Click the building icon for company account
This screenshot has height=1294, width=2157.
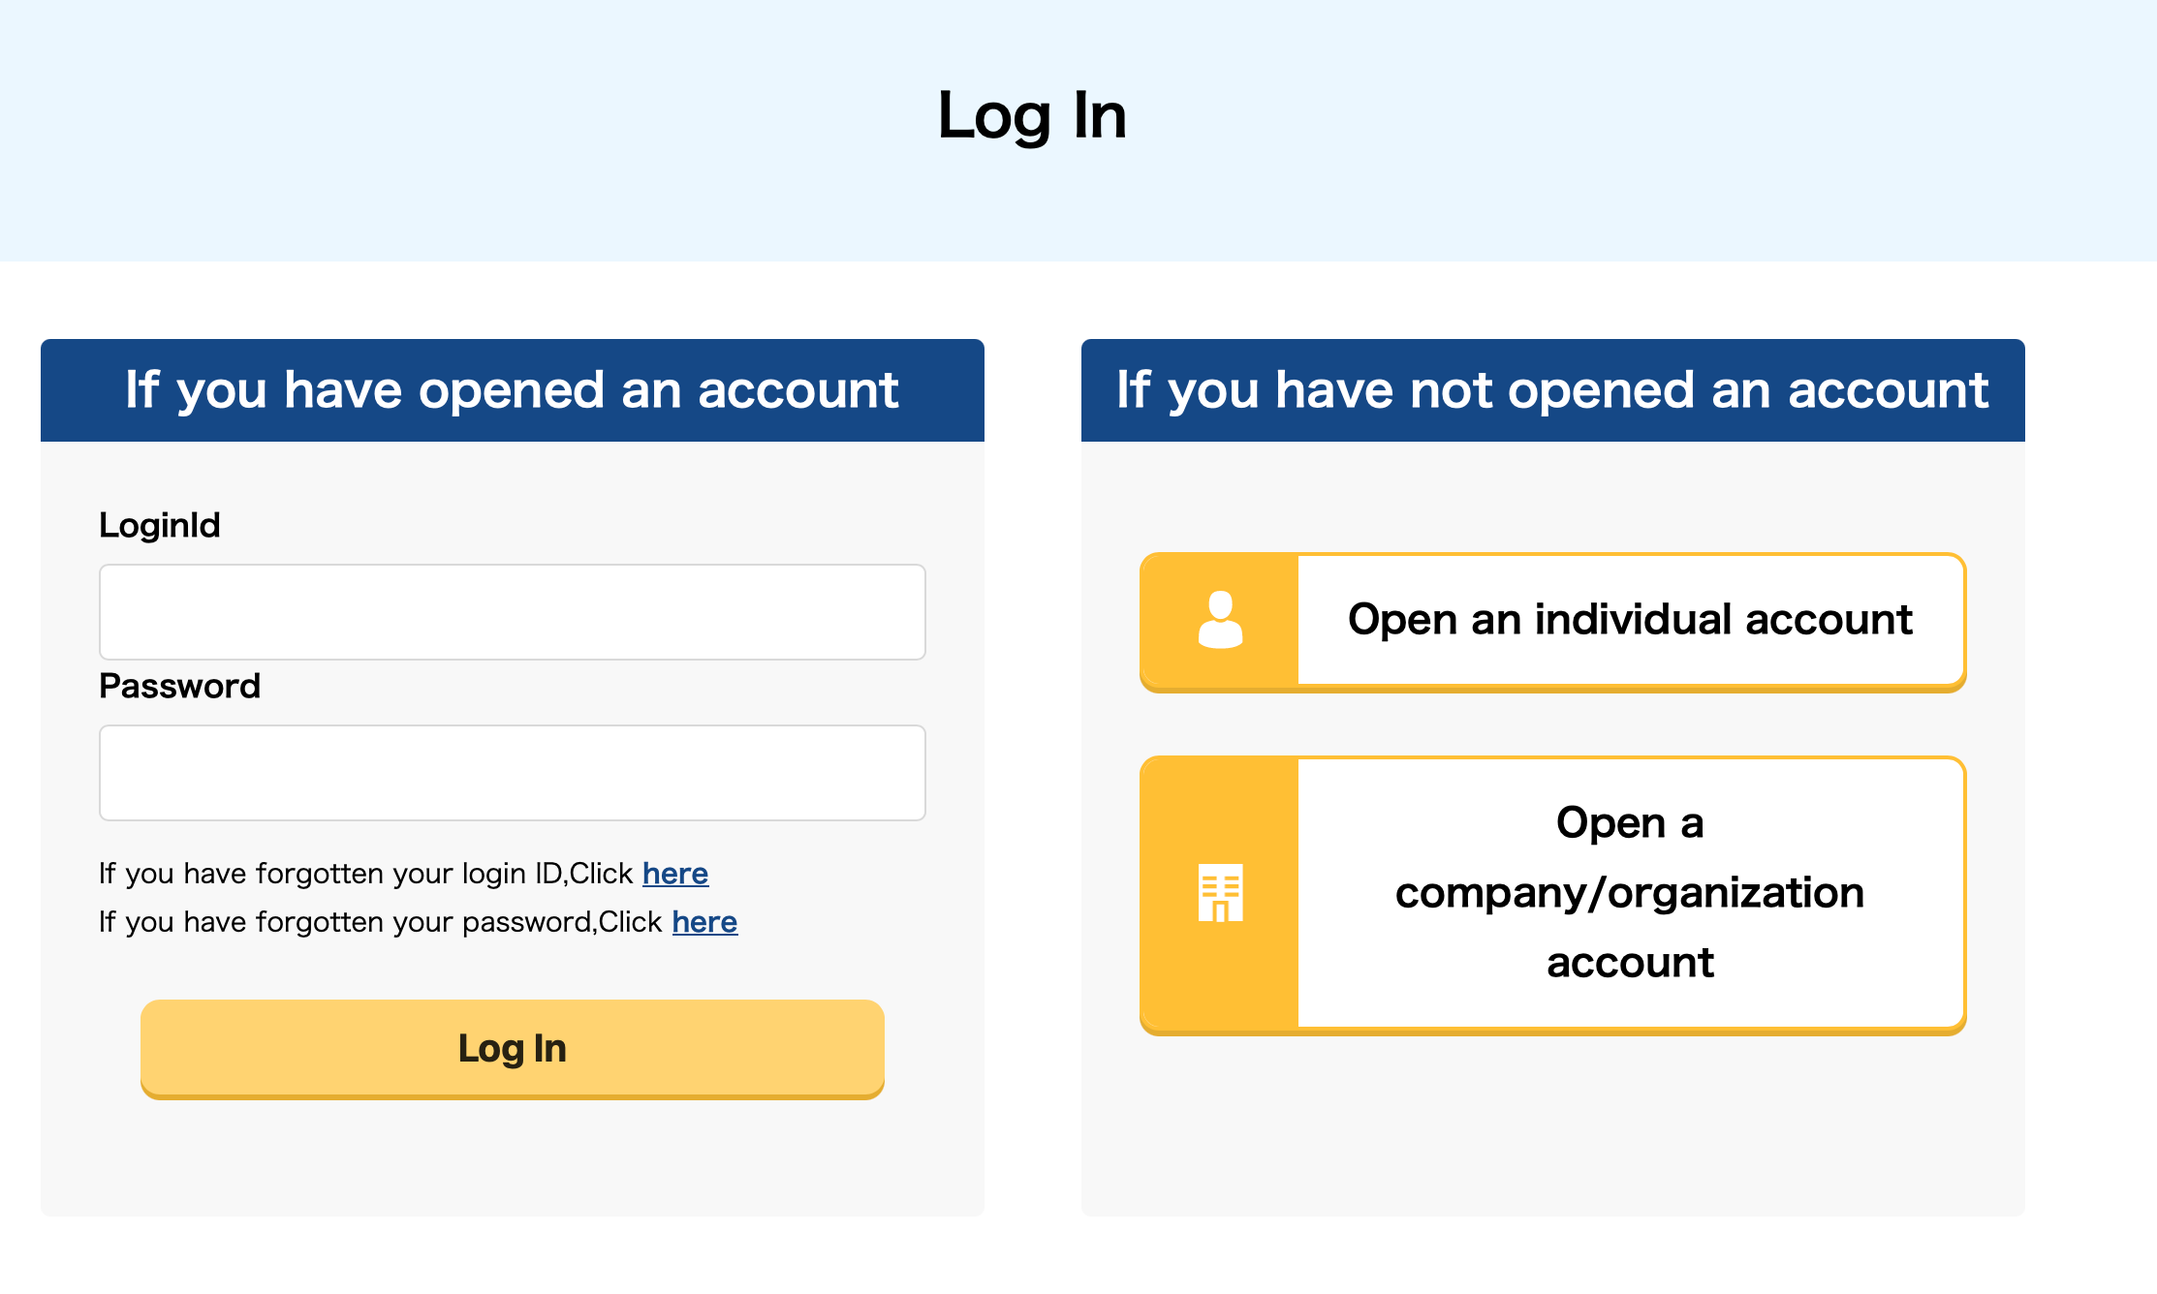tap(1220, 892)
